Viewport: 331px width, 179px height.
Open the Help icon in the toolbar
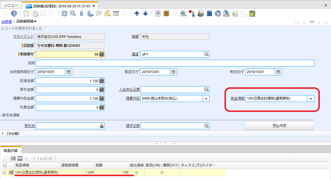point(14,14)
